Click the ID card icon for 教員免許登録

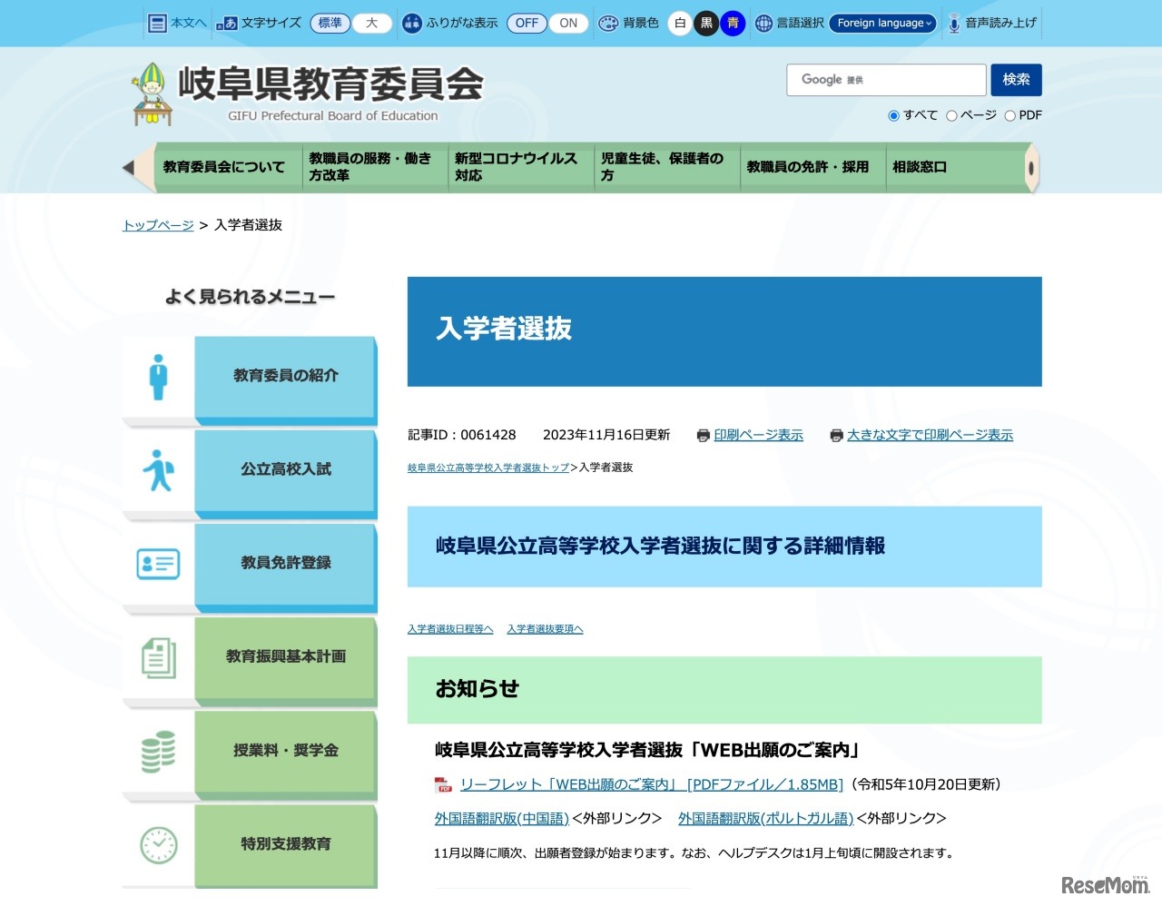click(159, 564)
